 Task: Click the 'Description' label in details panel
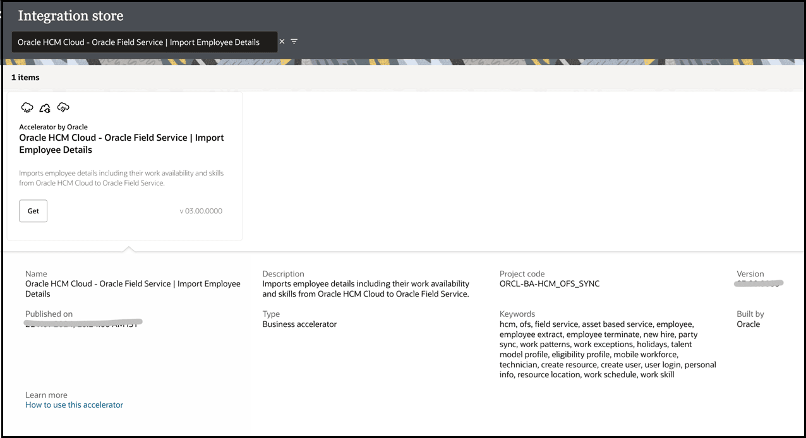pyautogui.click(x=284, y=274)
